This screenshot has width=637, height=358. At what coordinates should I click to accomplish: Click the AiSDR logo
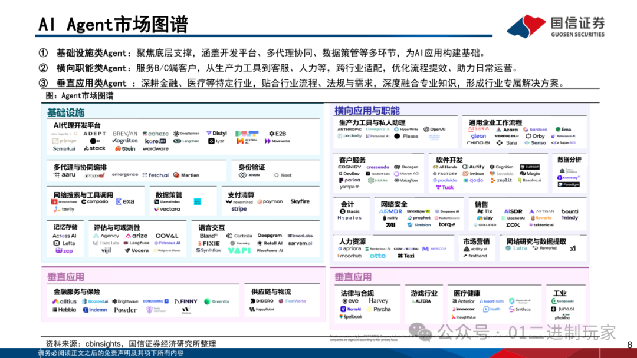click(x=513, y=211)
